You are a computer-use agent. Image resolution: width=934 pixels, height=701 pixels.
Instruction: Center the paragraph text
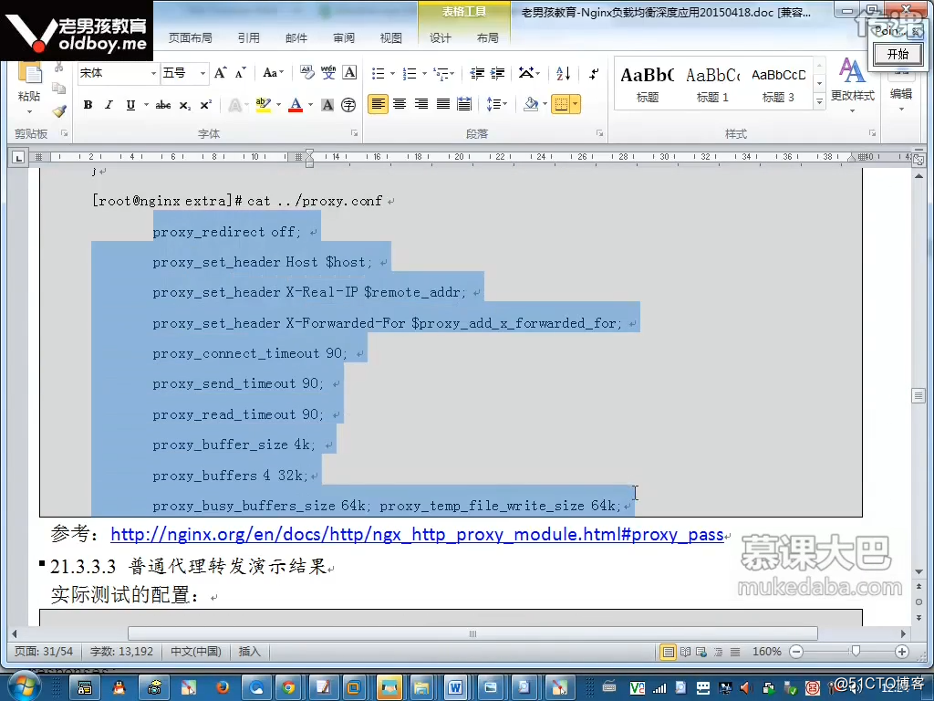coord(400,104)
